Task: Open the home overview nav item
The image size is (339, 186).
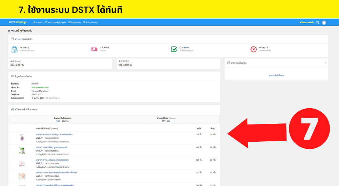Action: click(38, 22)
